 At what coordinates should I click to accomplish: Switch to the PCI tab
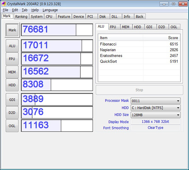(91, 16)
